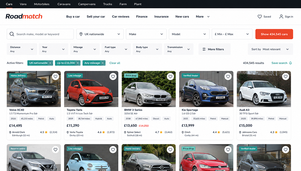Click the sliders icon in More filters
The image size is (301, 171).
(x=204, y=49)
